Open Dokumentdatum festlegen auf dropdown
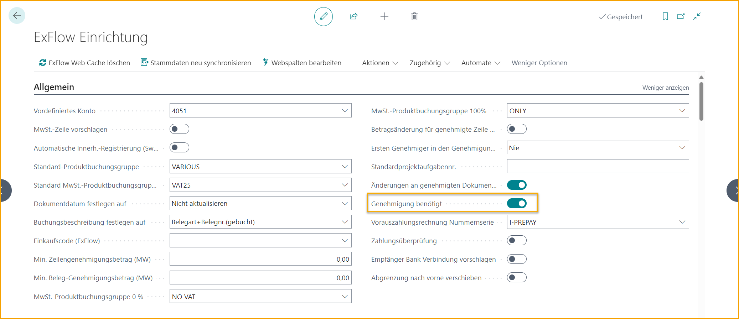739x319 pixels. (x=345, y=203)
